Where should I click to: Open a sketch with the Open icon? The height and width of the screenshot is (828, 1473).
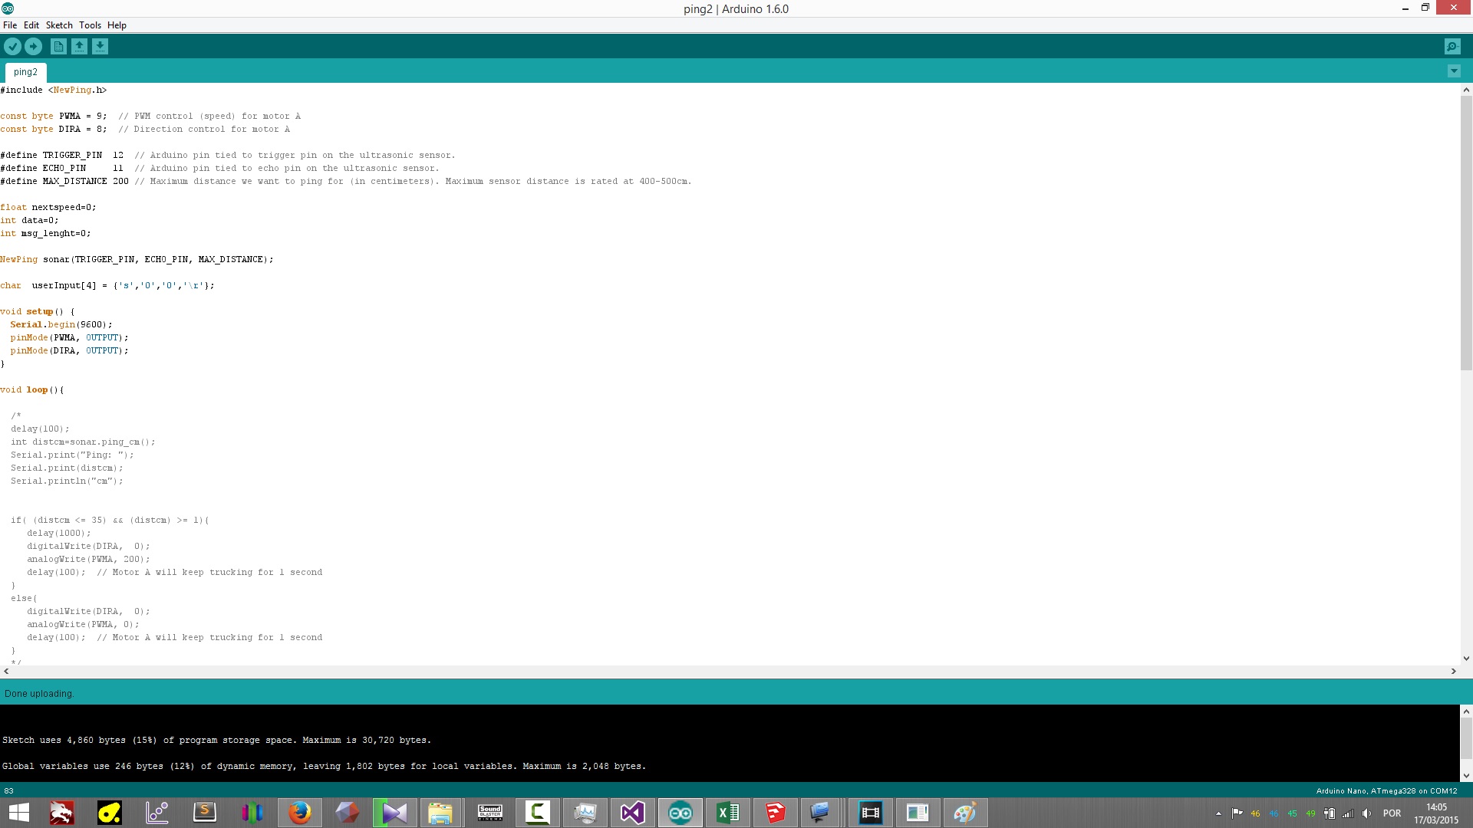tap(79, 47)
